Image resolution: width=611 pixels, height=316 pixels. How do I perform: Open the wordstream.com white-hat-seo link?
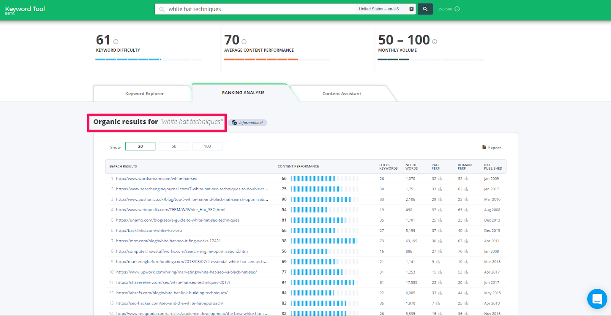[x=157, y=178]
